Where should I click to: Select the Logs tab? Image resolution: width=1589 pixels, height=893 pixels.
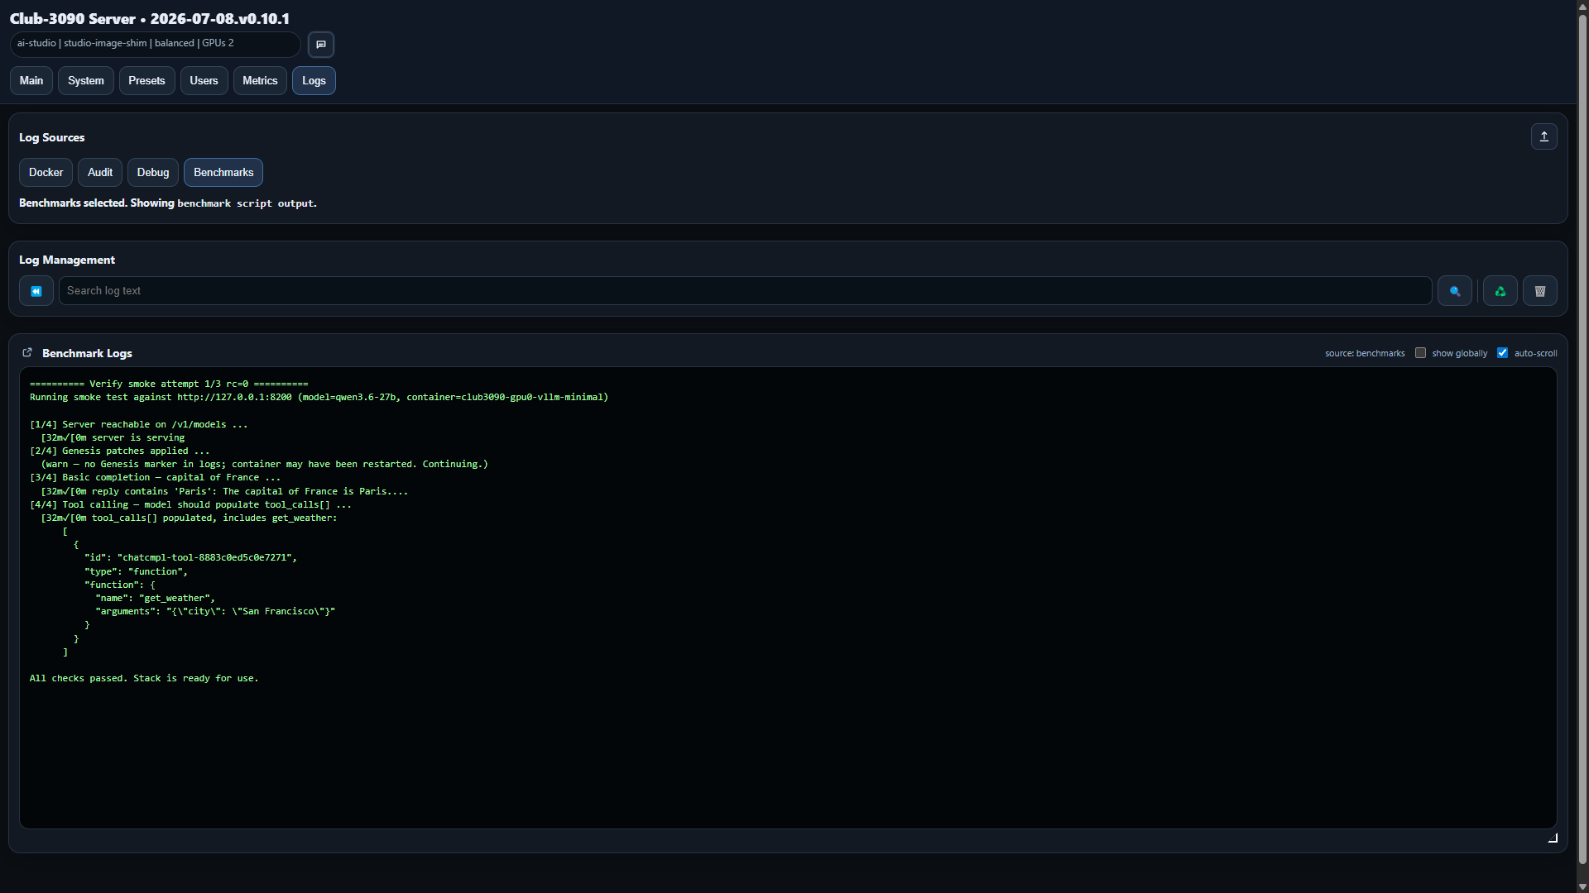[x=314, y=81]
